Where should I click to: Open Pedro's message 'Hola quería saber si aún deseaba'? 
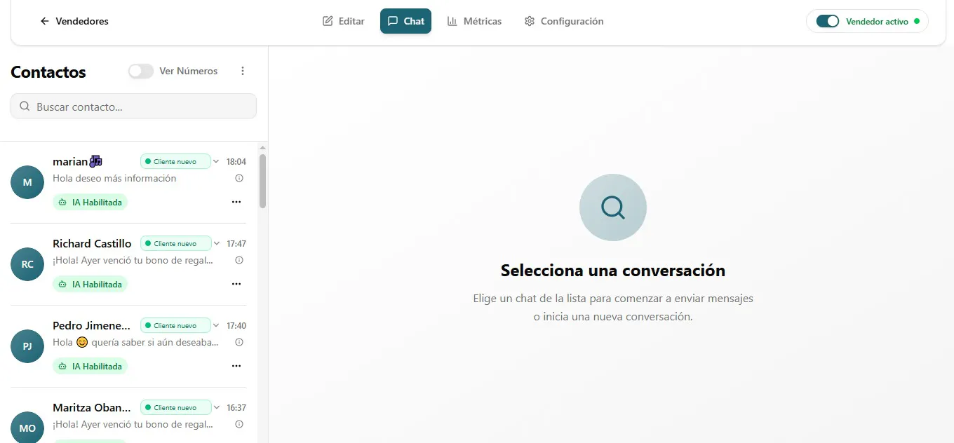(x=135, y=343)
